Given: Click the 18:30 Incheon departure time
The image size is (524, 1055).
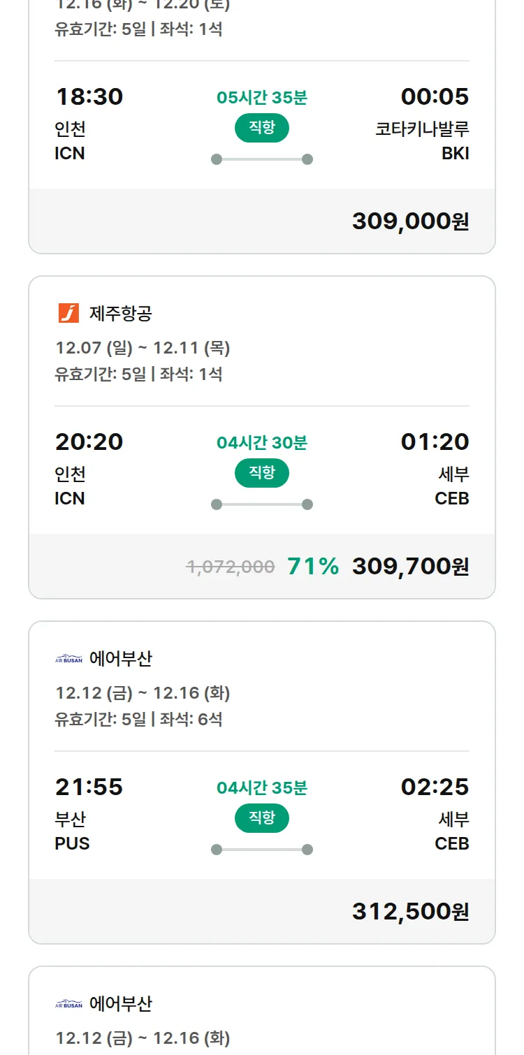Looking at the screenshot, I should [x=89, y=97].
